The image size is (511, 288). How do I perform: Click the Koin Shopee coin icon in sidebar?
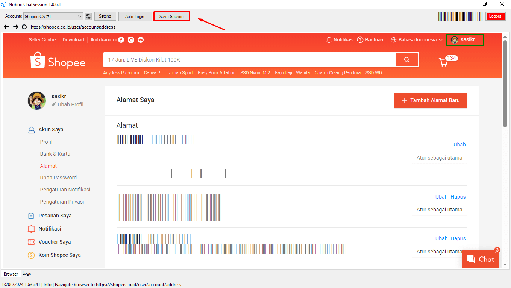coord(31,255)
